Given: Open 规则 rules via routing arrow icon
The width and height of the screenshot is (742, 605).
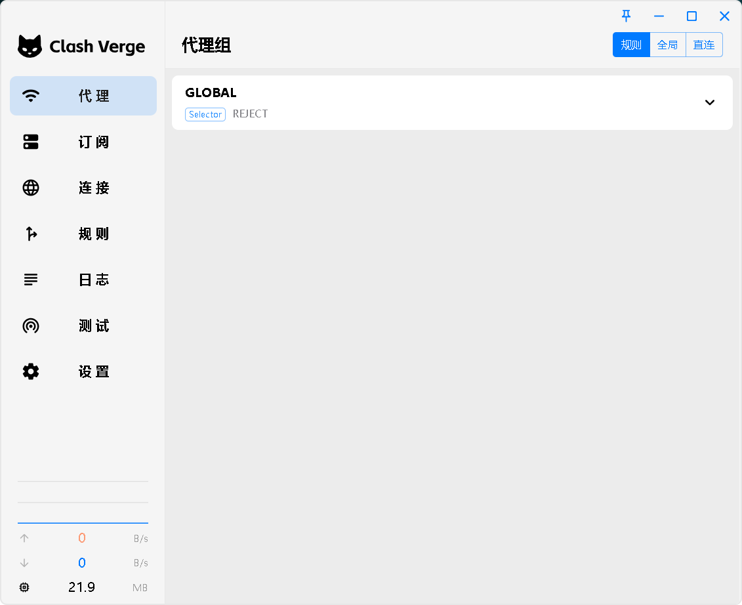Looking at the screenshot, I should (x=30, y=234).
